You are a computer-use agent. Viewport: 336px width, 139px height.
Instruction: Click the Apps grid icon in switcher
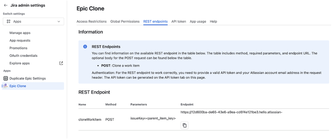[8, 22]
